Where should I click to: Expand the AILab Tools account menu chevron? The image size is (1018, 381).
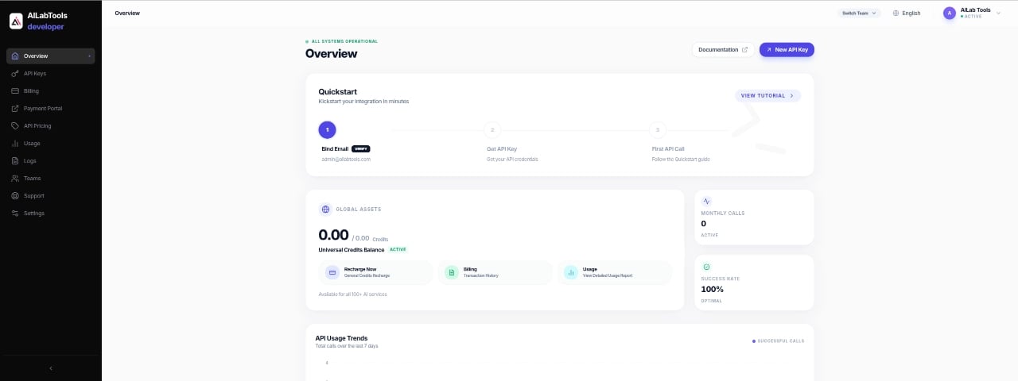tap(998, 13)
